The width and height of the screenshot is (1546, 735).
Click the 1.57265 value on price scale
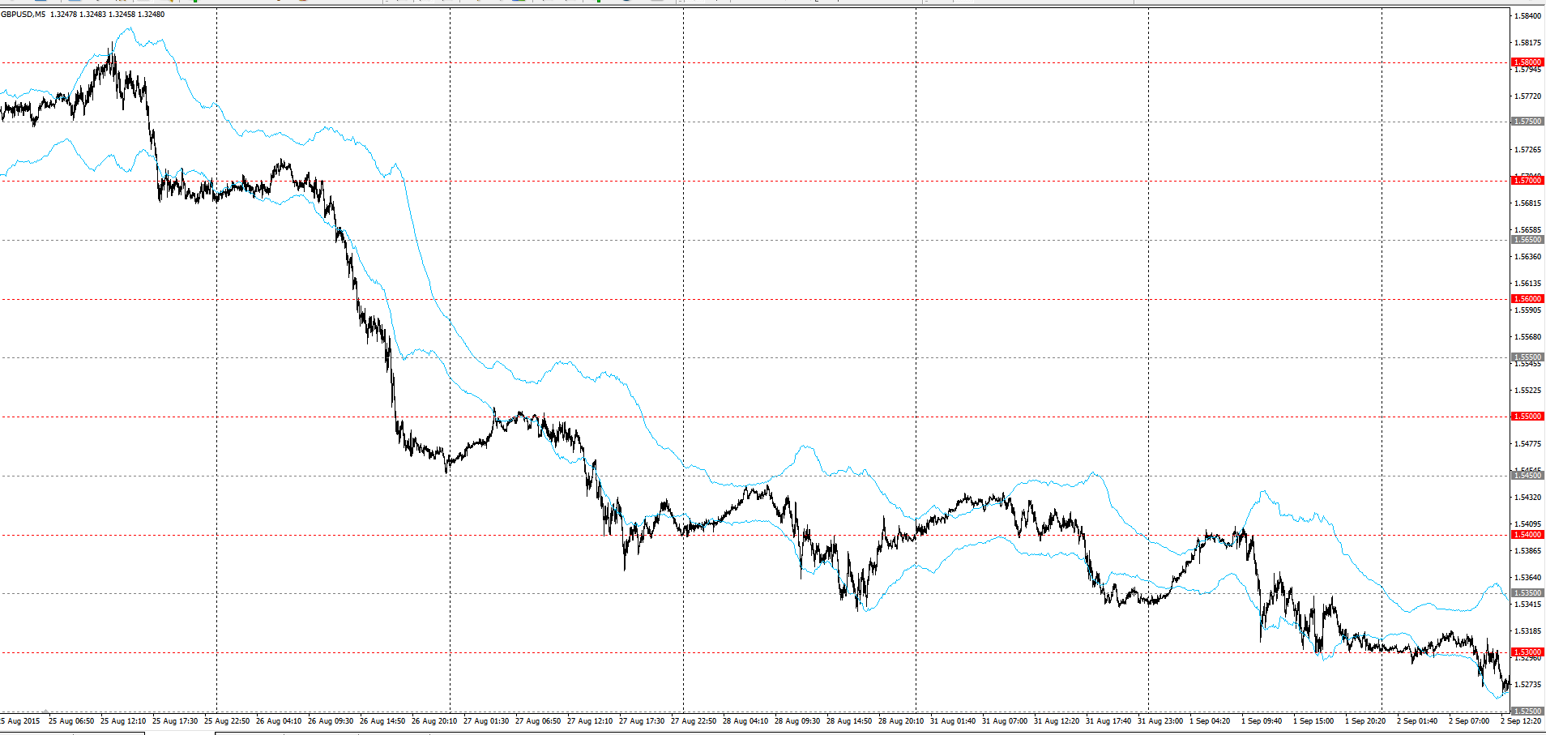[1528, 150]
